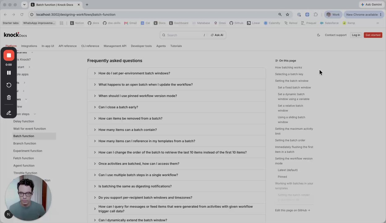Image resolution: width=386 pixels, height=223 pixels.
Task: Expand 'How do I set per-environment batch windows?'
Action: point(177,73)
